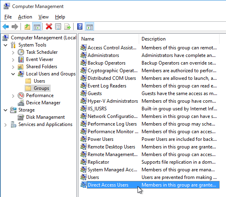226x197 pixels.
Task: Expand the Task Scheduler tree node
Action: [x=13, y=53]
